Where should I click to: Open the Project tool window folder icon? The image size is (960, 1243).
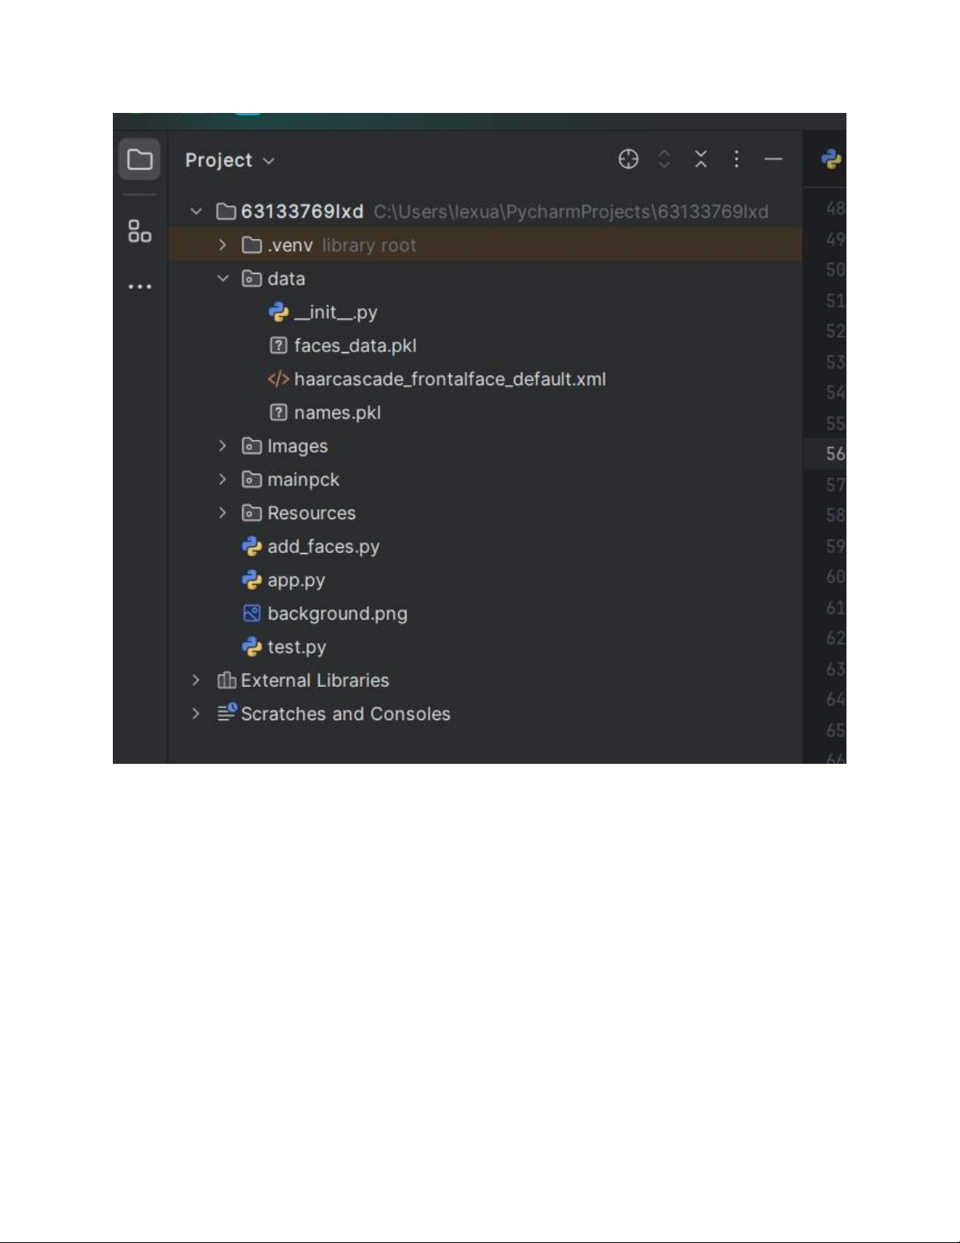(x=139, y=160)
